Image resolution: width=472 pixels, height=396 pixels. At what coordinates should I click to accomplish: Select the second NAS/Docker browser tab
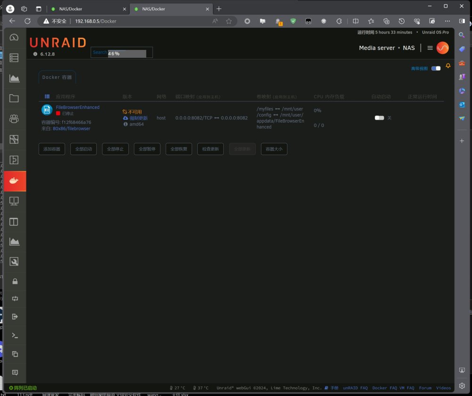coord(171,9)
